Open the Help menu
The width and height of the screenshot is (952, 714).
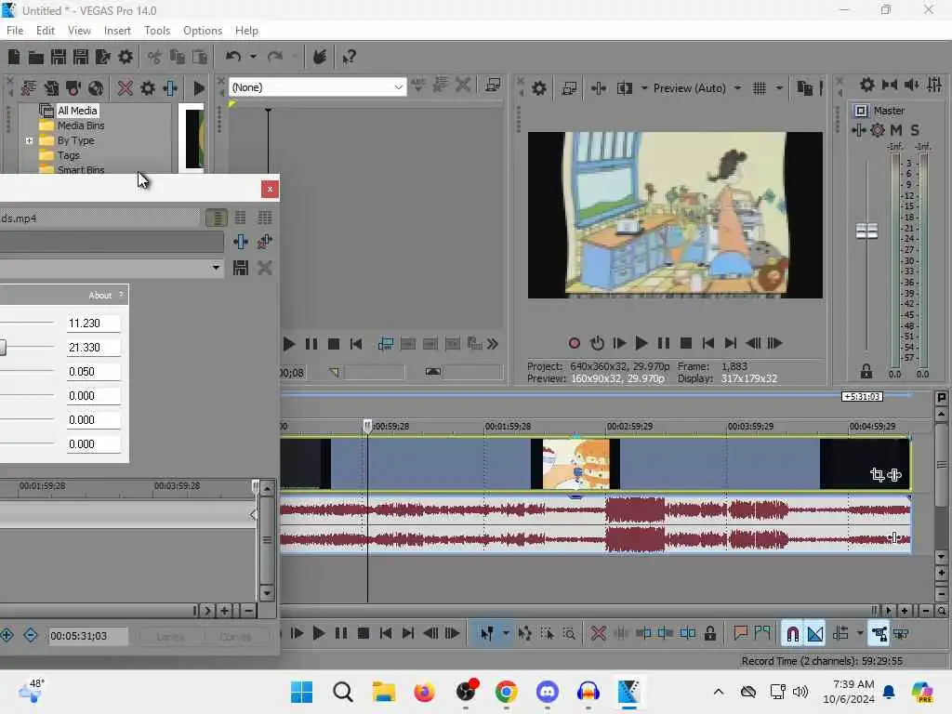(x=246, y=31)
